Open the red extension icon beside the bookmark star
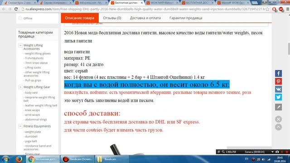Image resolution: width=290 pixels, height=163 pixels. tap(275, 9)
